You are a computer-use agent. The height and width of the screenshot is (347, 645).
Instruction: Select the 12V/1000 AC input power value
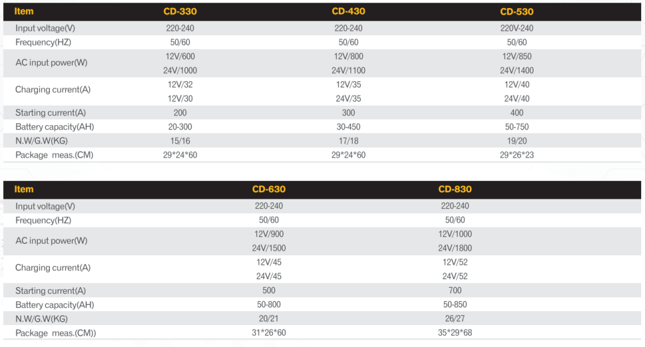pos(455,234)
